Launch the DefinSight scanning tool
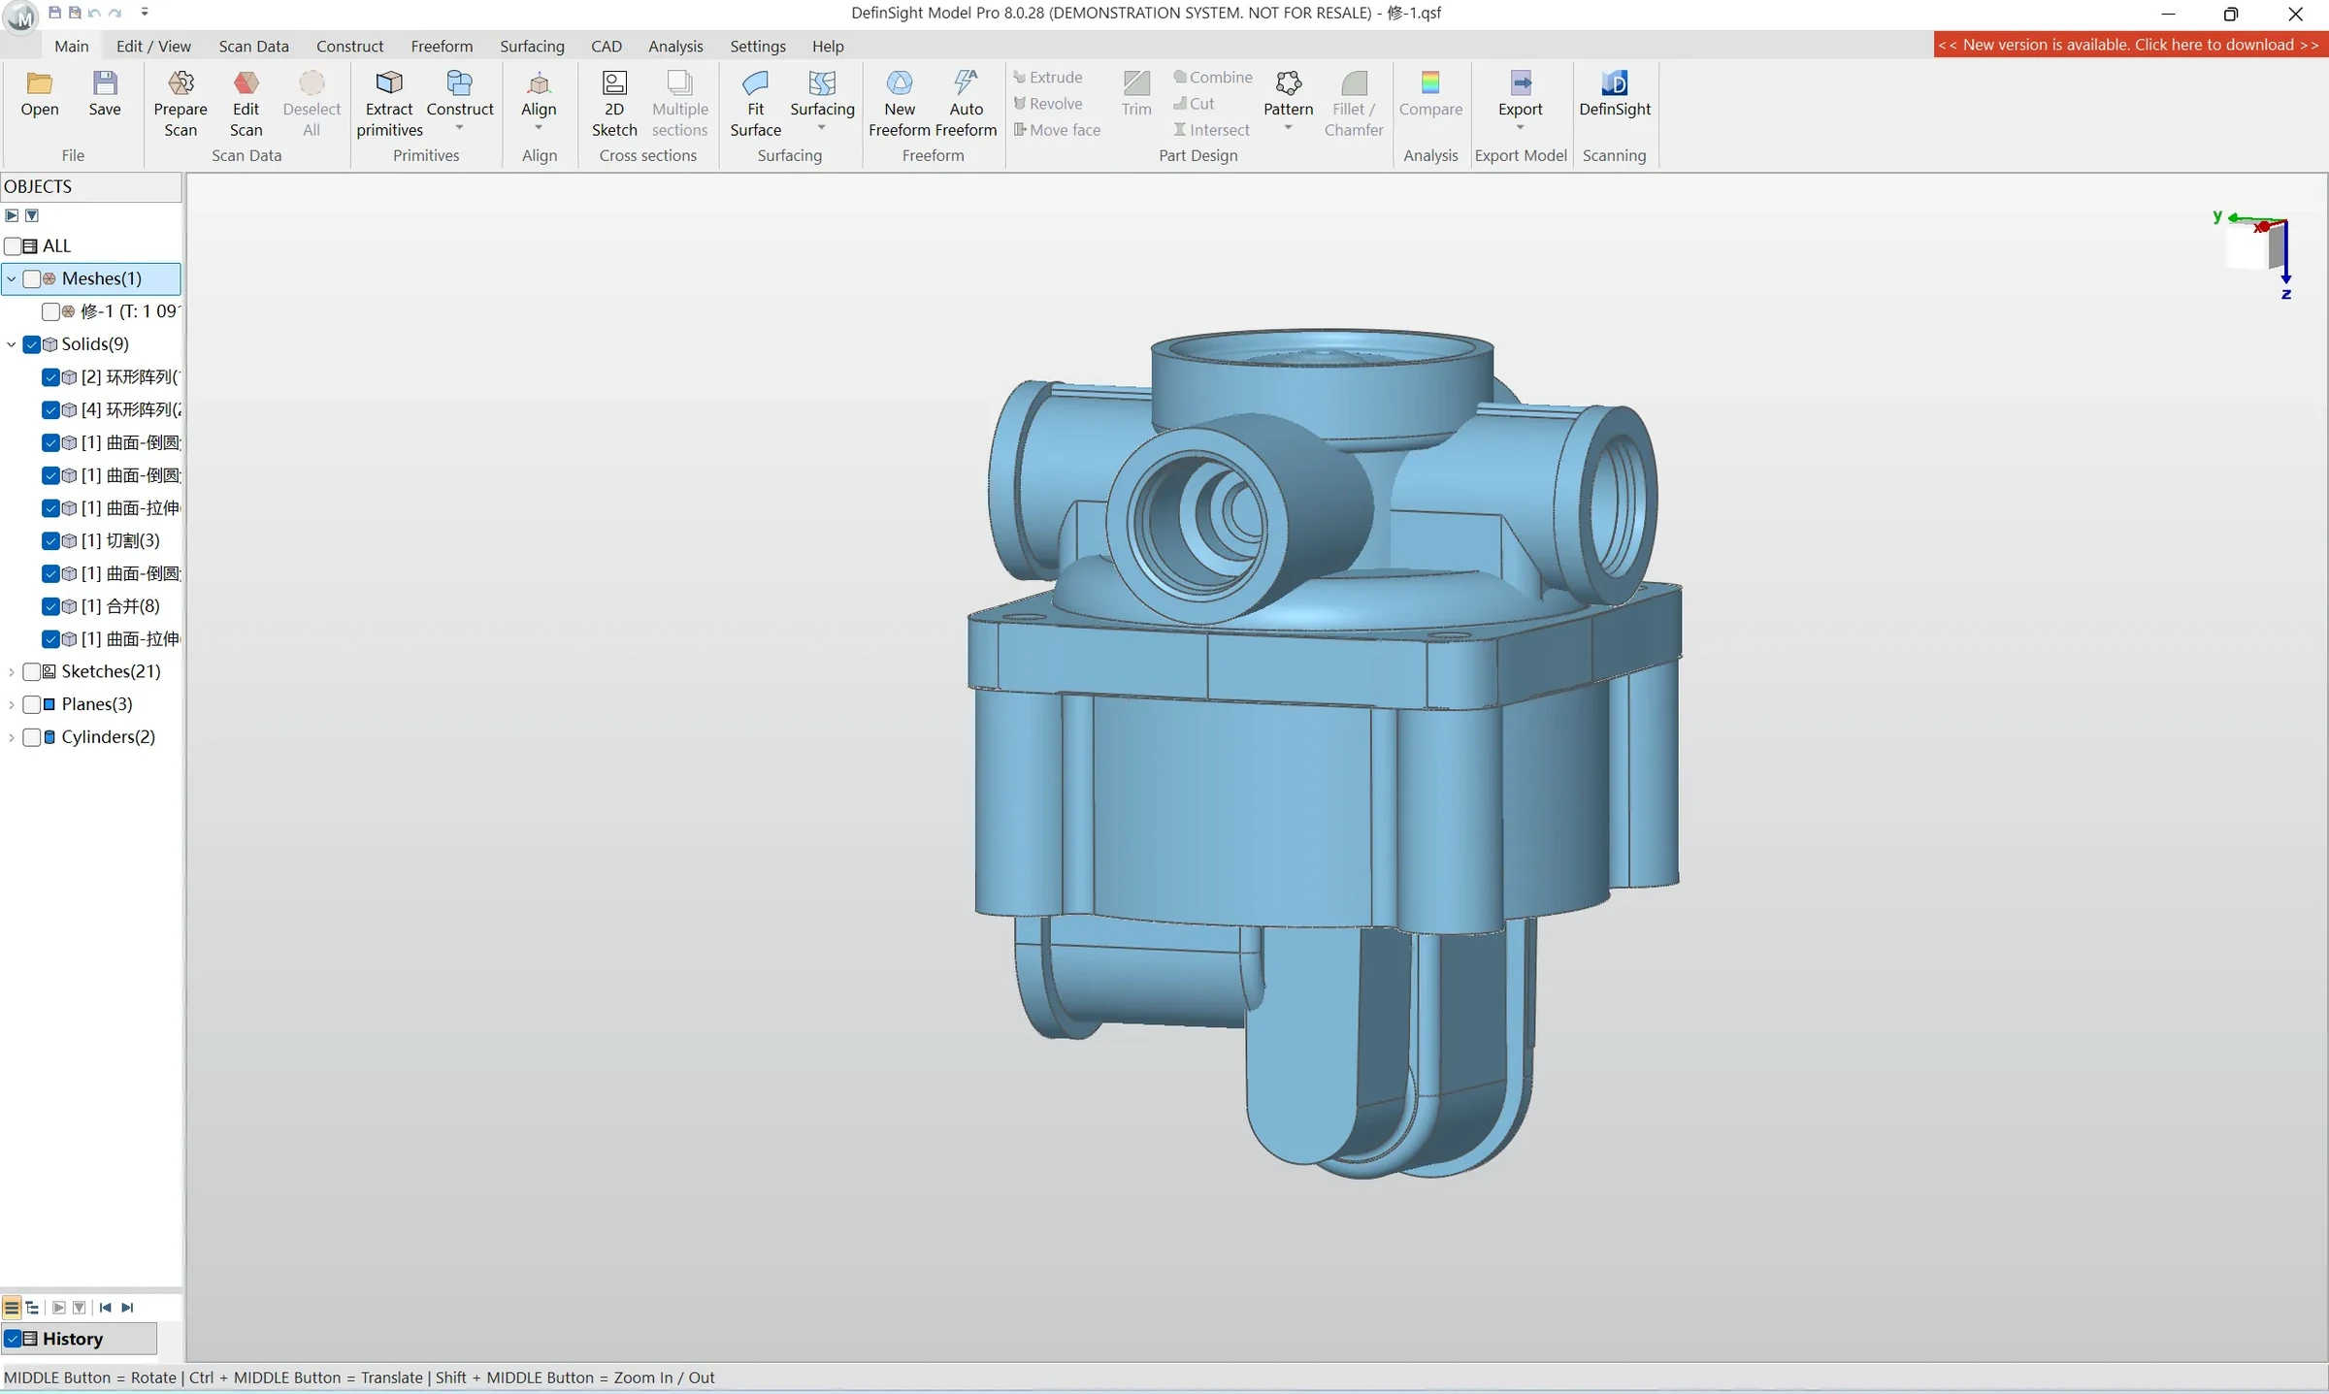2329x1394 pixels. coord(1615,94)
